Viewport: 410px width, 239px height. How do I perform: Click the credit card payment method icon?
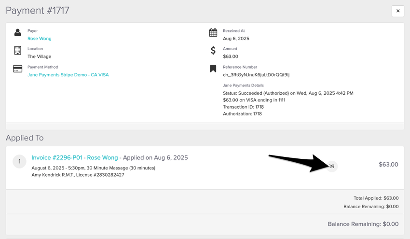pyautogui.click(x=18, y=69)
